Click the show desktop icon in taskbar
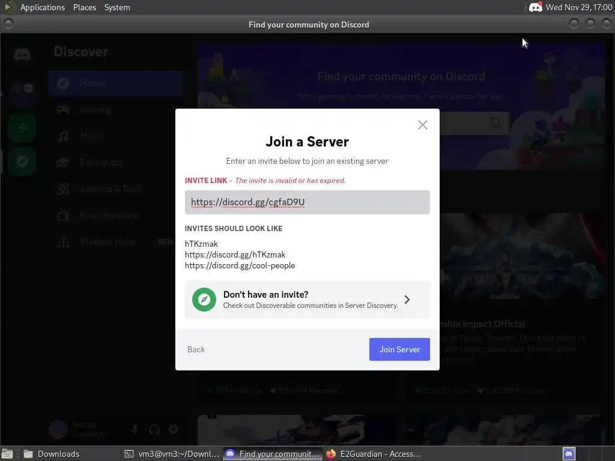615x461 pixels. (x=7, y=454)
